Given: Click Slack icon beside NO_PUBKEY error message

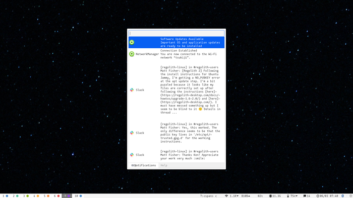Looking at the screenshot, I should tap(132, 90).
